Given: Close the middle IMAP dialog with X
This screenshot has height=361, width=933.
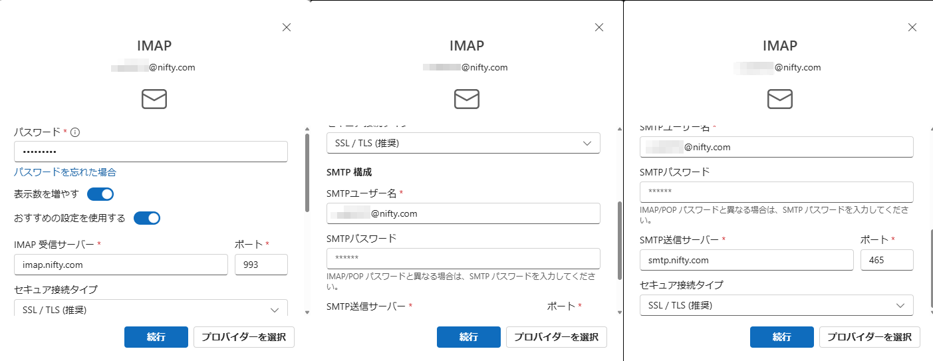Looking at the screenshot, I should (599, 27).
